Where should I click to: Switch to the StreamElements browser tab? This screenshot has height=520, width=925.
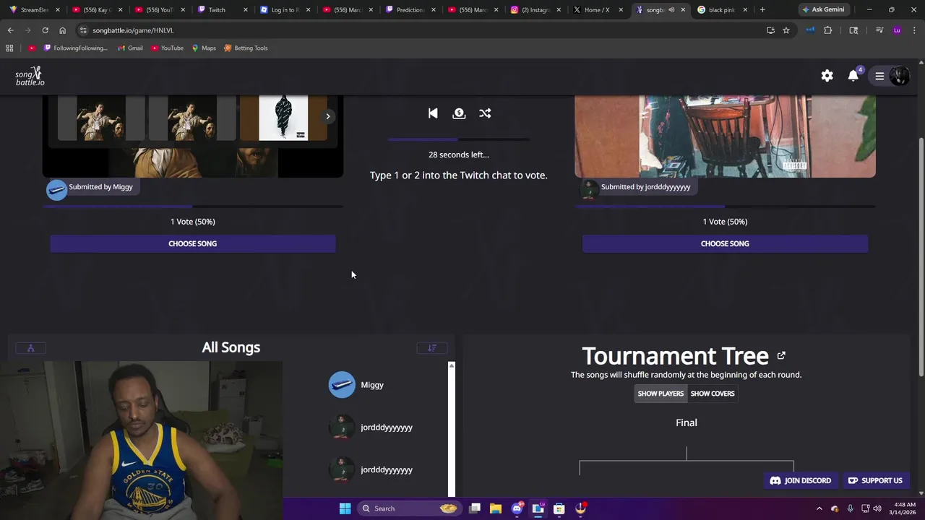(34, 10)
